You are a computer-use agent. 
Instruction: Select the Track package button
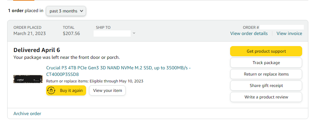266,62
